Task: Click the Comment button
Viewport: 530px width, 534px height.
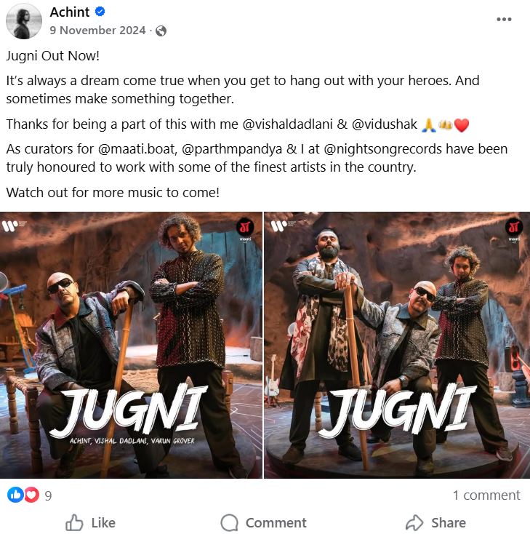Action: [263, 522]
